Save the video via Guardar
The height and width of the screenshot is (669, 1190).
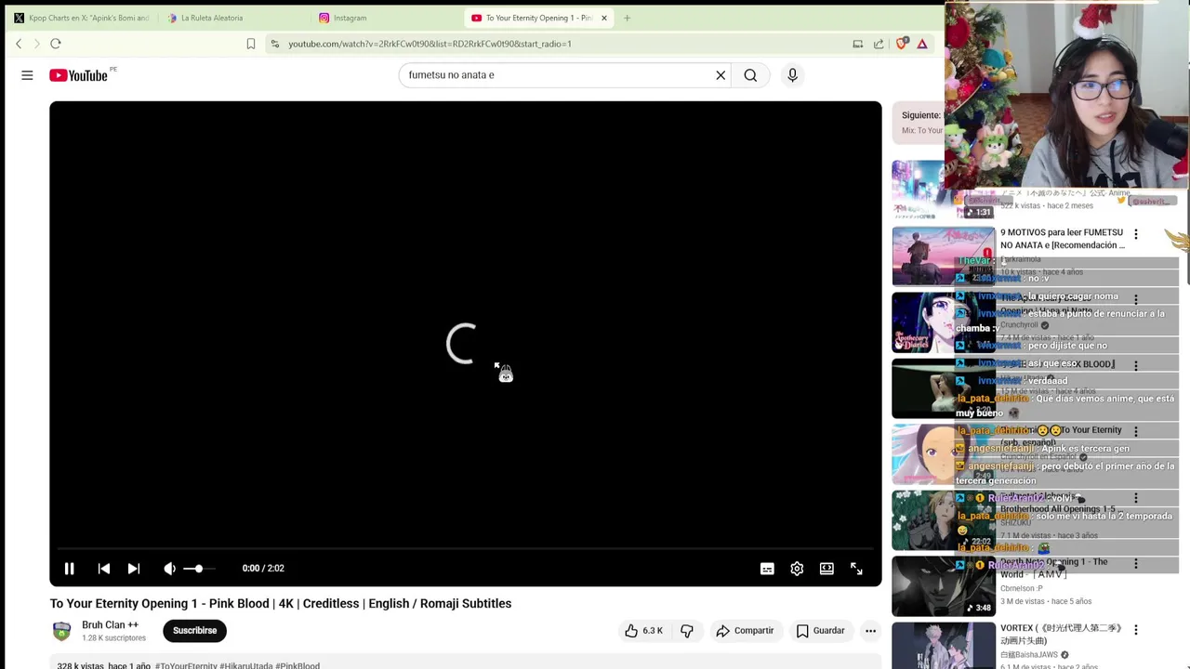820,631
